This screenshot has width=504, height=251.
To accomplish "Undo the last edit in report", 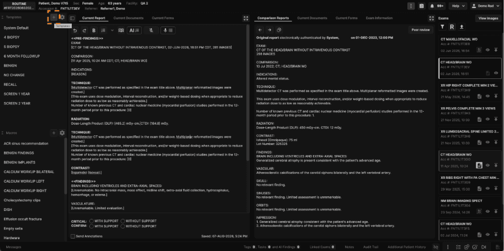I will pos(75,30).
